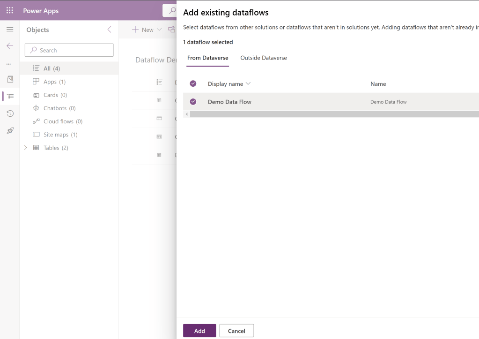Click the hamburger menu icon

[x=10, y=30]
